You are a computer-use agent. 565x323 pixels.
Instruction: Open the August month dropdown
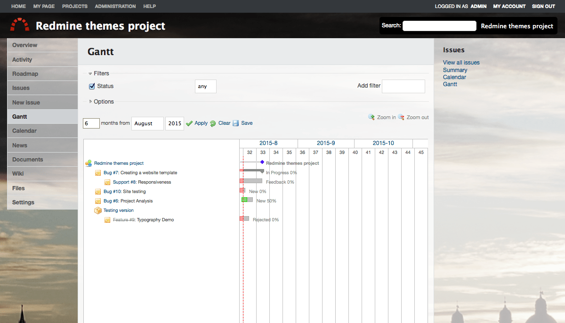147,123
